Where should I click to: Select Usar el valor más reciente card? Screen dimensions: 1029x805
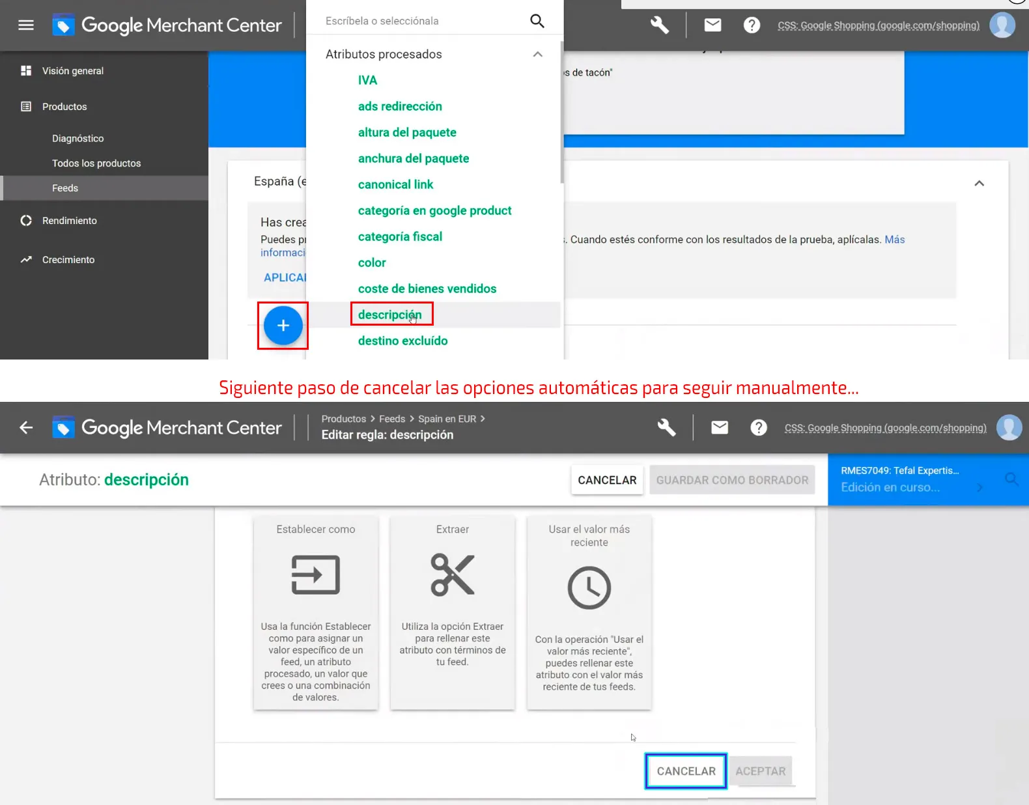coord(589,613)
